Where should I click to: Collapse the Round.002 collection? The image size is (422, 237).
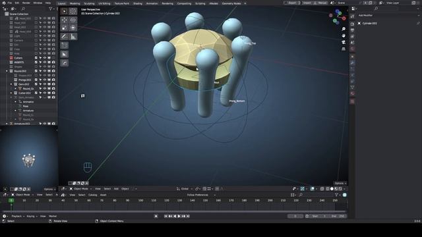[7, 71]
